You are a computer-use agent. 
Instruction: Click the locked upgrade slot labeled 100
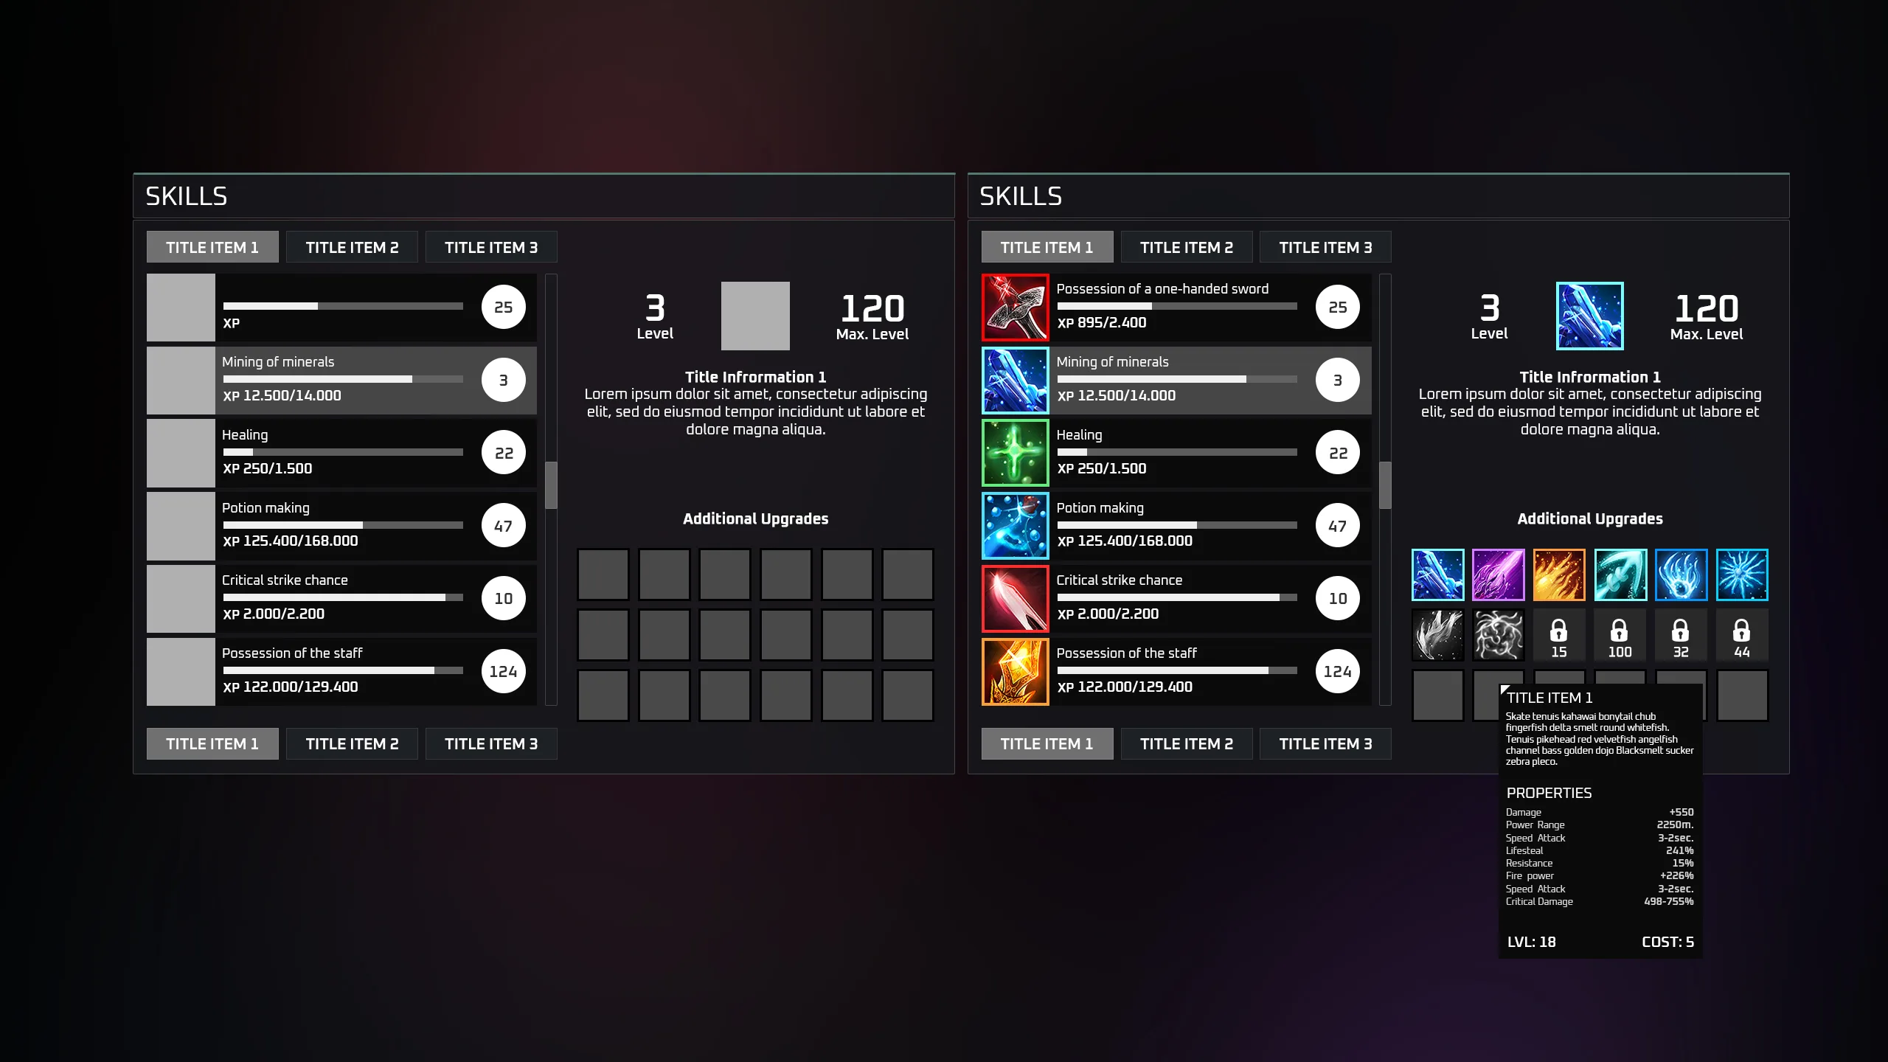(x=1620, y=635)
